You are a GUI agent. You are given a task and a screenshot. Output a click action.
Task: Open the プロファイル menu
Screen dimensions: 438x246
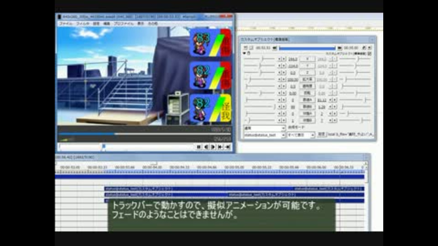coord(124,24)
